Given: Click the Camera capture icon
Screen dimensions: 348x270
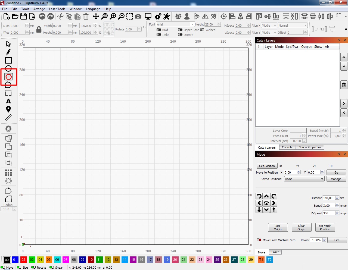Looking at the screenshot, I should 138,17.
